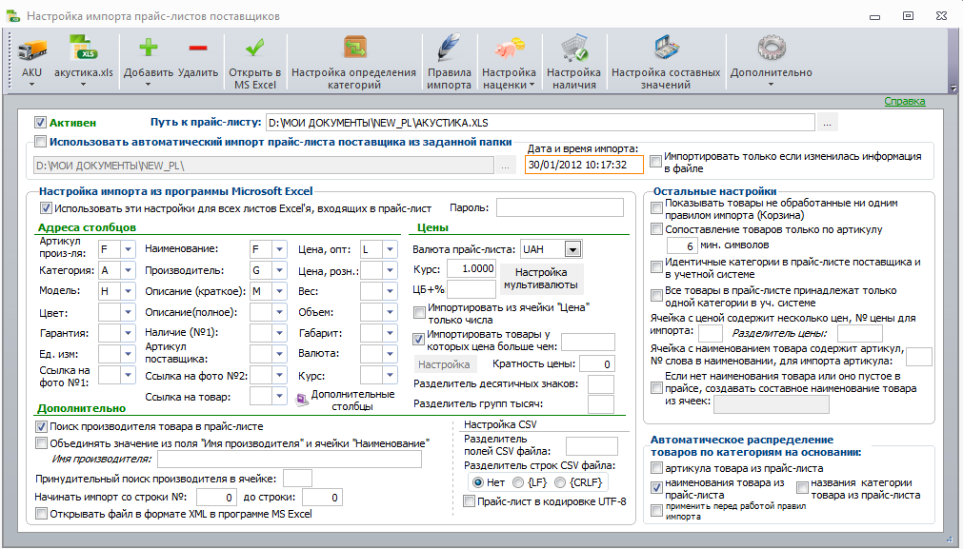This screenshot has height=549, width=963.
Task: Browse for import folder disabled button
Action: click(x=506, y=166)
